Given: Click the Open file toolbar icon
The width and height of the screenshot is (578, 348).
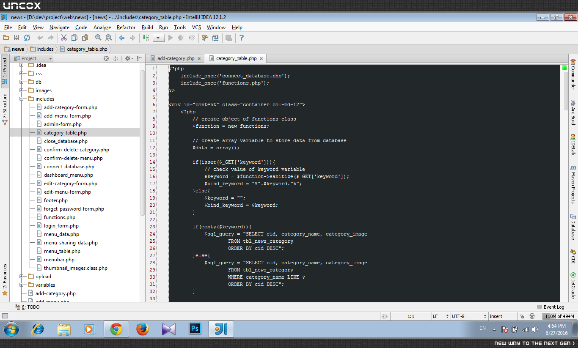Looking at the screenshot, I should tap(6, 38).
